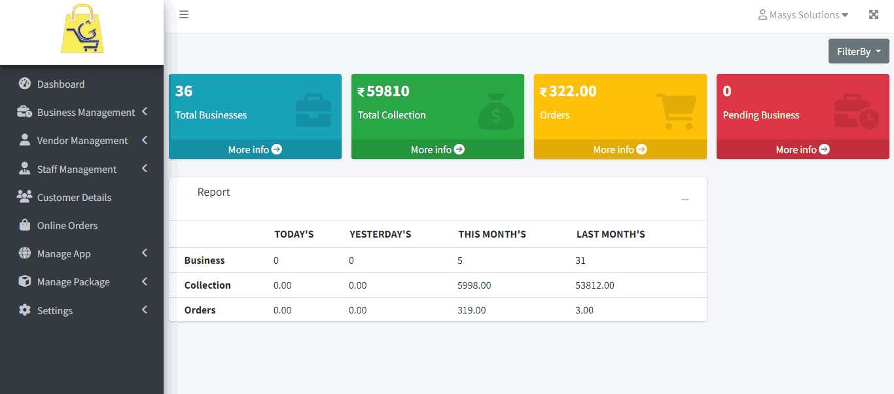Click the shopping cart icon on Orders card
Viewport: 894px width, 394px height.
pyautogui.click(x=677, y=111)
